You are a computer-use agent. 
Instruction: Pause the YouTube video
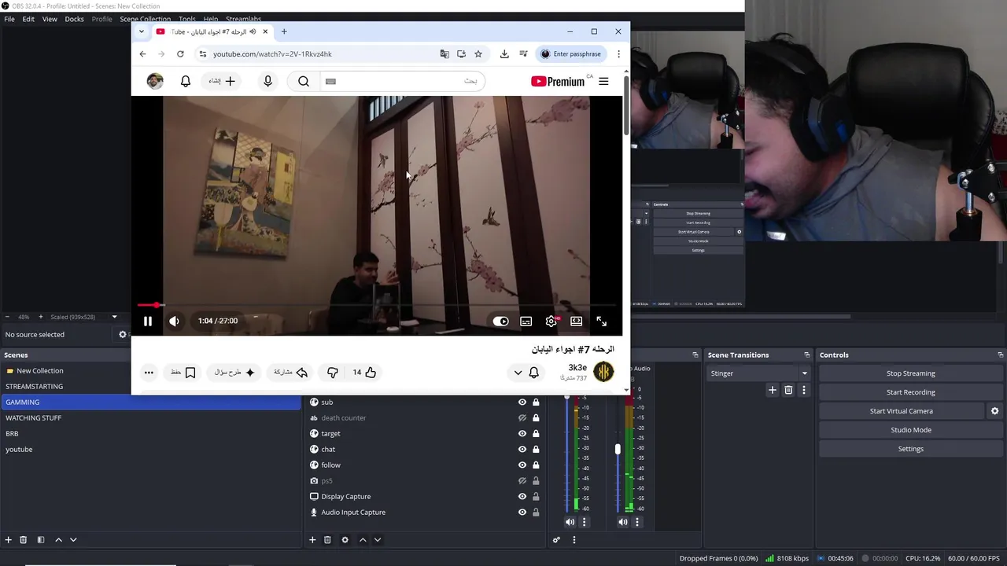(x=147, y=321)
